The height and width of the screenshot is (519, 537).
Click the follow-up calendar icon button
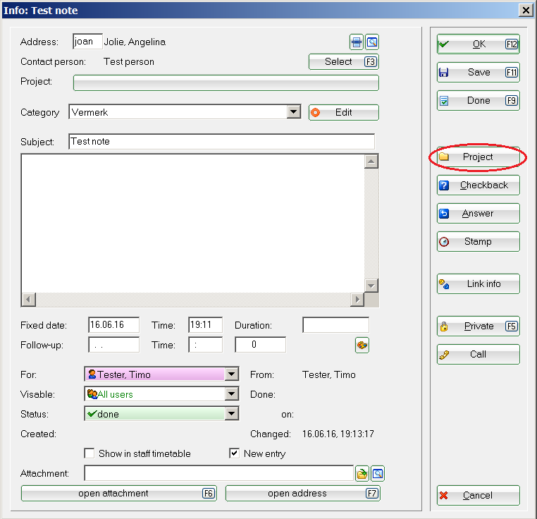click(362, 345)
